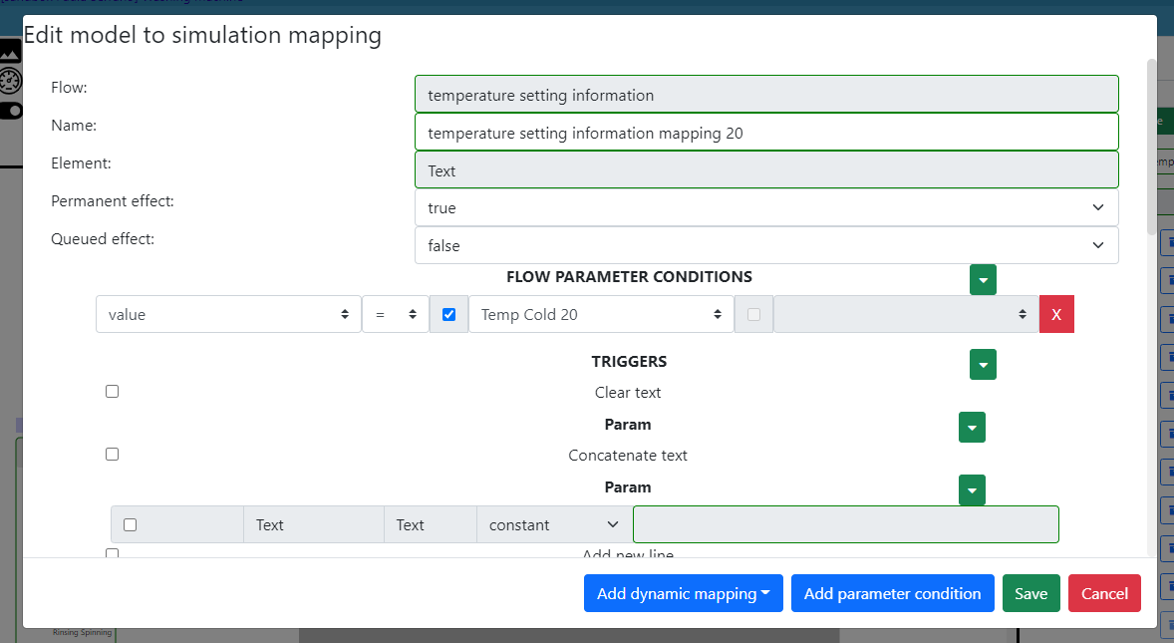Click the Edit model to simulation mapping title
1174x643 pixels.
click(x=202, y=35)
